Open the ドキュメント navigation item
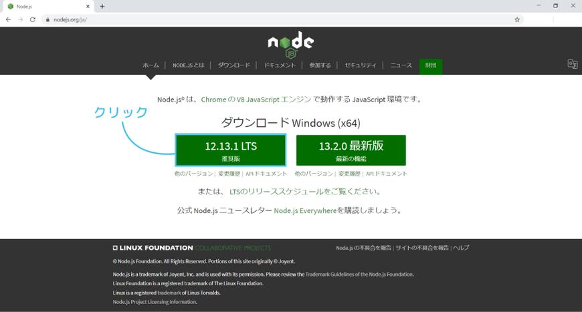Screen dimensions: 582x312 pyautogui.click(x=280, y=65)
